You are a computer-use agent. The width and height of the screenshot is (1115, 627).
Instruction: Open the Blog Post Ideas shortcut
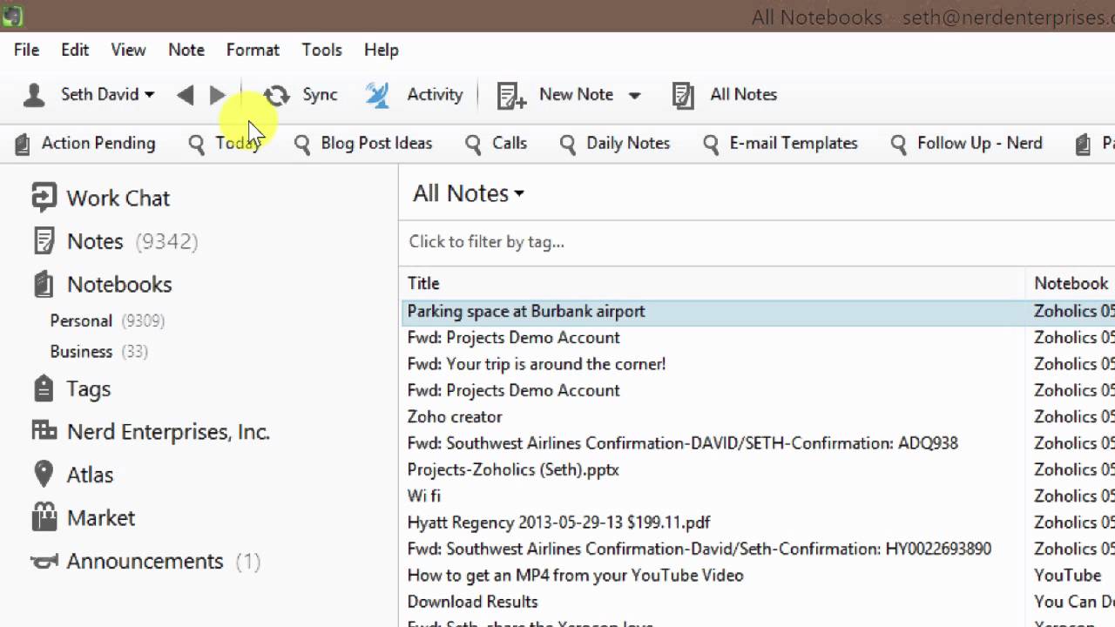coord(376,144)
